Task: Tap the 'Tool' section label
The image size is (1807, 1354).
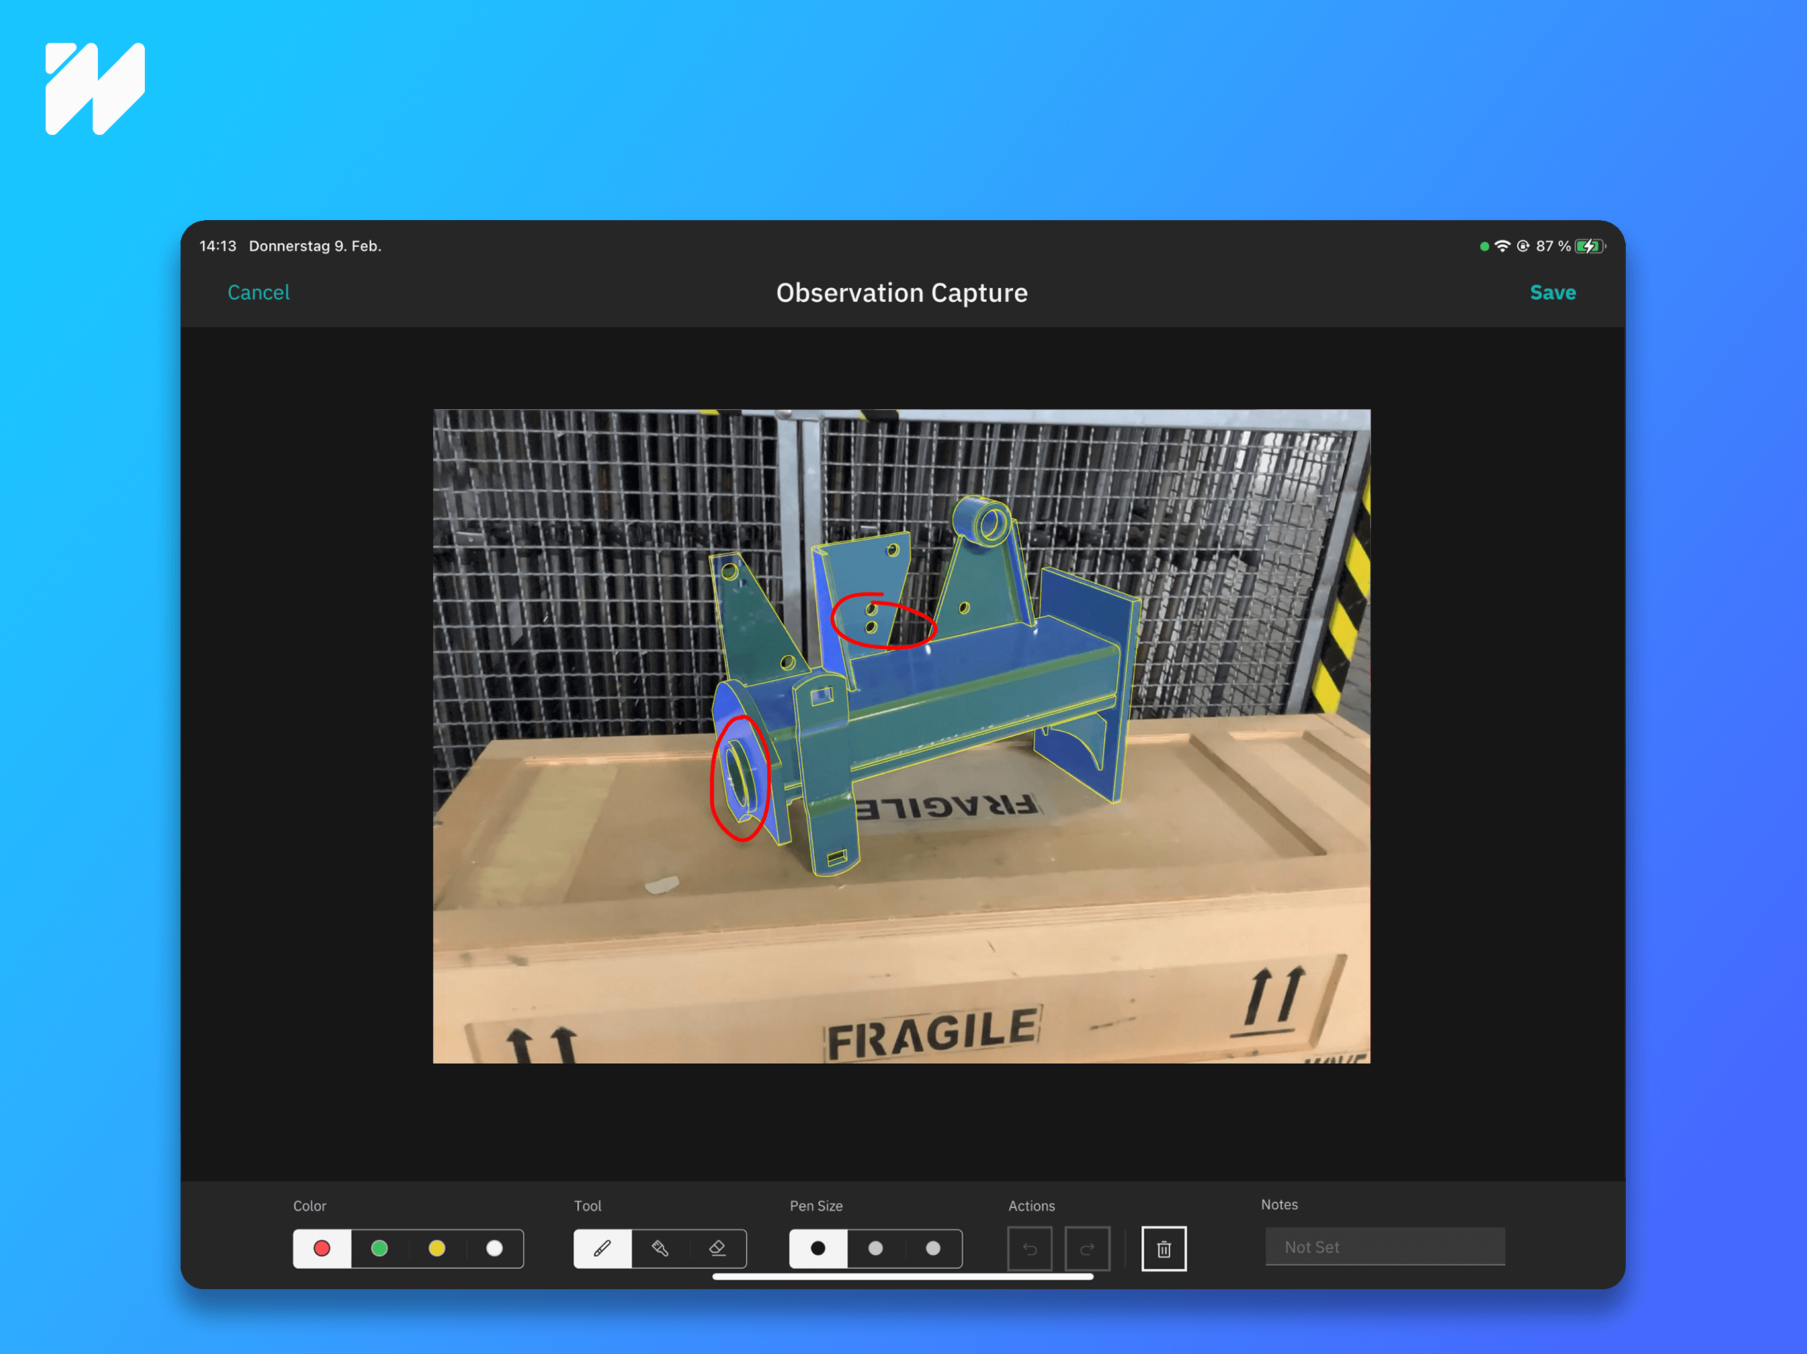Action: click(587, 1205)
